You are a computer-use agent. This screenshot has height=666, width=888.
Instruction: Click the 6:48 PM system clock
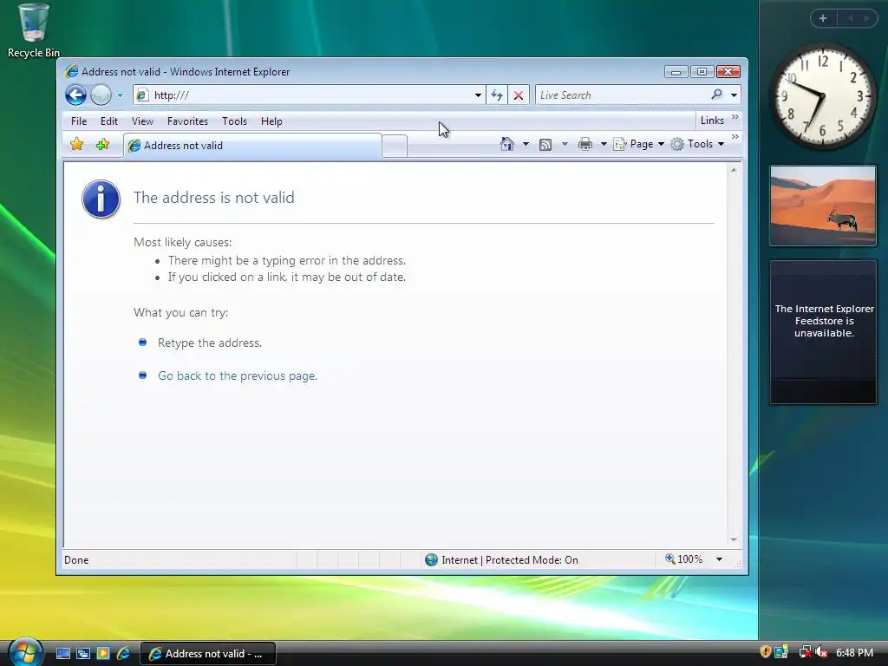[x=854, y=653]
